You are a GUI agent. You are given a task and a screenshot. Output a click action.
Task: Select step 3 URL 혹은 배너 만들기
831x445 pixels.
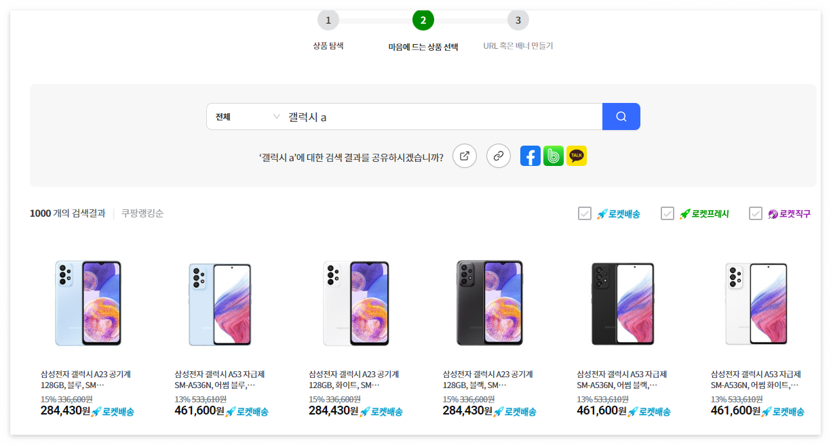[518, 20]
